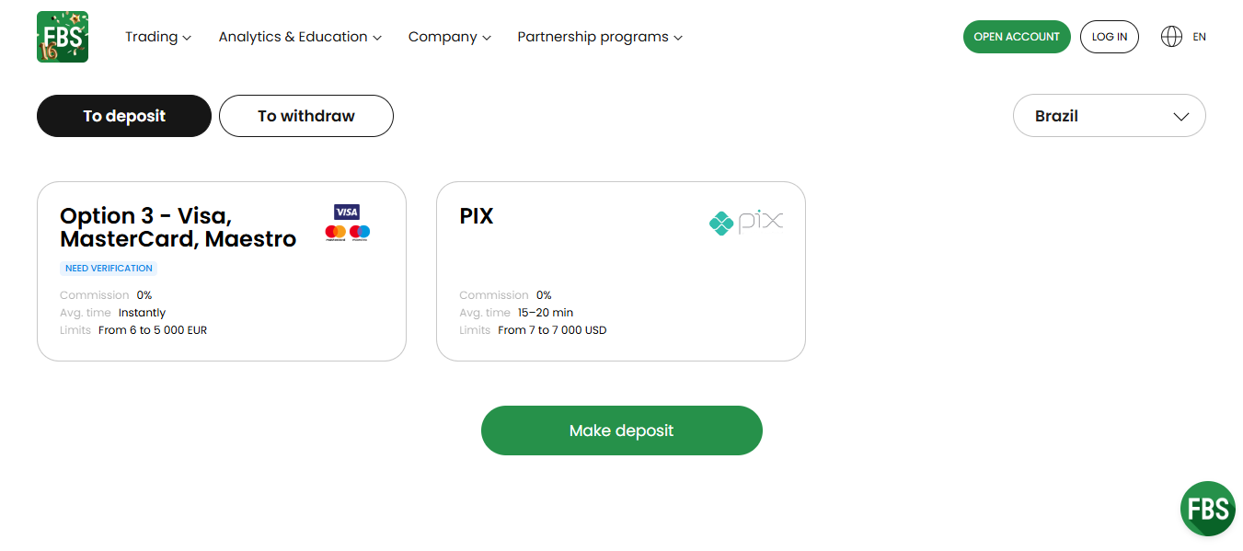Click the NEED VERIFICATION badge
Screen dimensions: 1243x551
pos(108,268)
